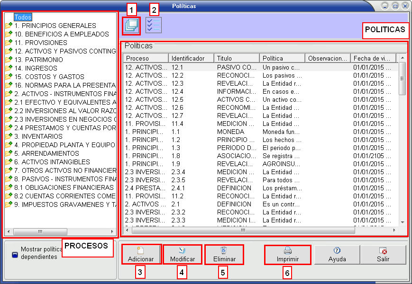Viewport: 412px width, 284px height.
Task: Click the checklist icon in toolbar
Action: coord(154,26)
